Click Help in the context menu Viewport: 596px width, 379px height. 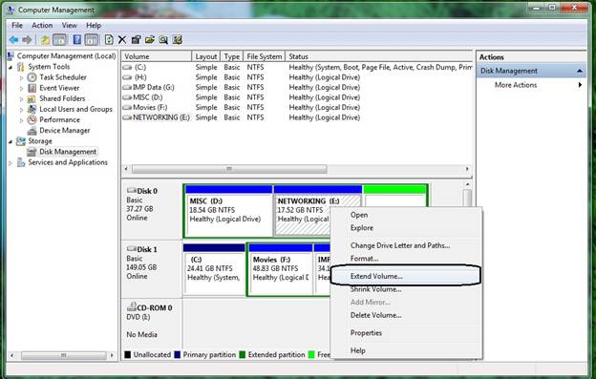[406, 350]
